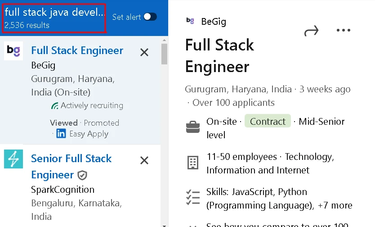Viewport: 375px width, 227px height.
Task: Click the Actively recruiting indicator icon
Action: (x=54, y=105)
